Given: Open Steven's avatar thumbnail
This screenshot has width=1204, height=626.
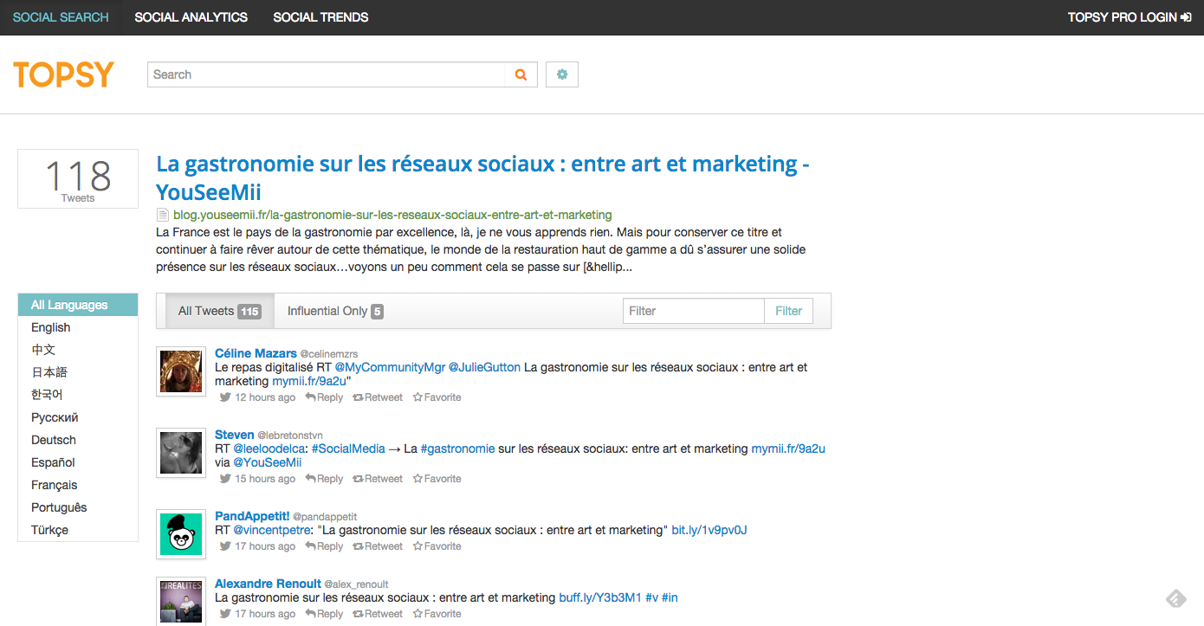Looking at the screenshot, I should click(181, 453).
